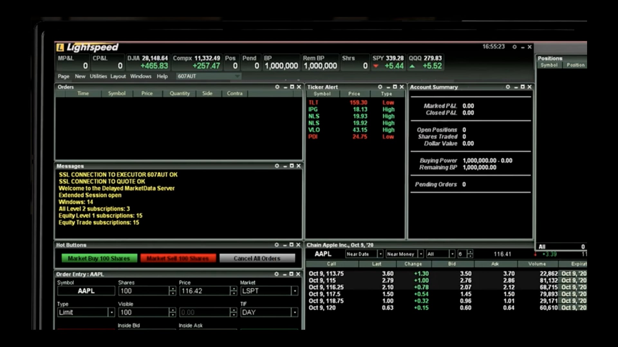Minimize the Hot Buttons panel
The image size is (618, 347).
(x=285, y=245)
